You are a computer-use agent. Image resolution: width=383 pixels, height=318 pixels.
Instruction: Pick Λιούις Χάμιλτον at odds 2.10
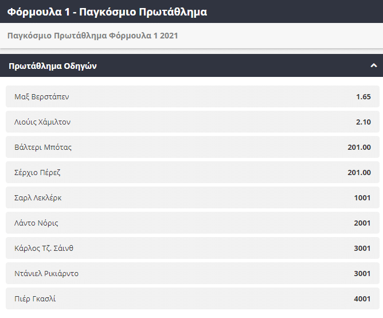pos(192,122)
